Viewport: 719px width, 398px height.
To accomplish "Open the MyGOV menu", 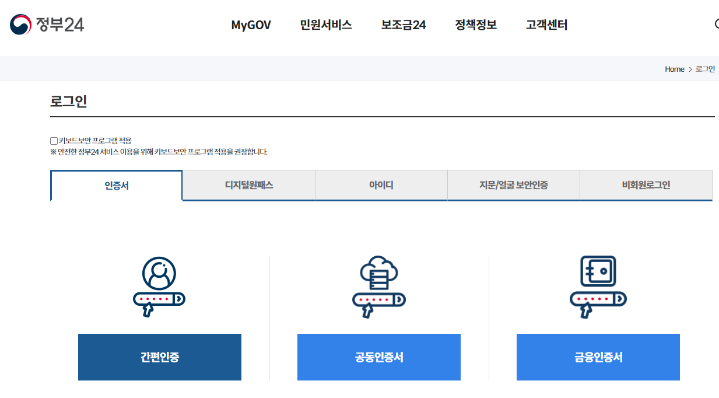I will point(251,25).
